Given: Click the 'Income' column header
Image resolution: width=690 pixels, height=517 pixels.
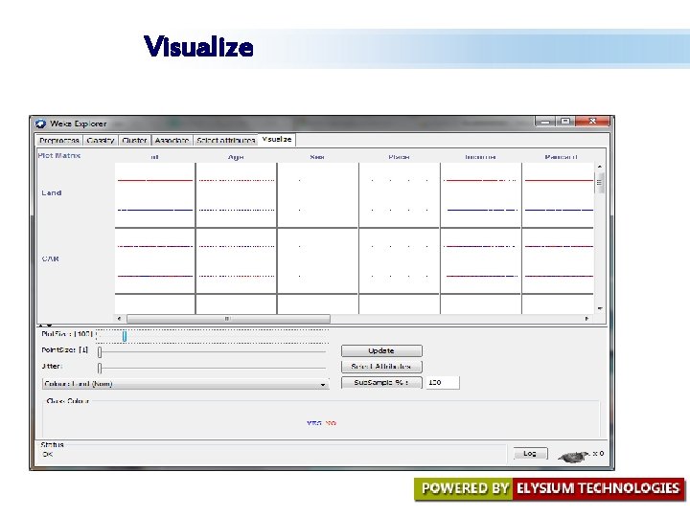Looking at the screenshot, I should (x=480, y=157).
